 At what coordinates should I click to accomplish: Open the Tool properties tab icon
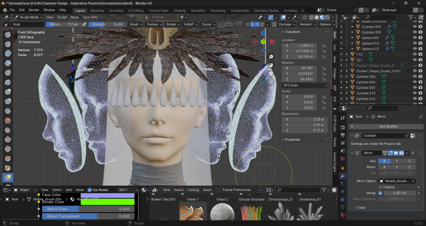(343, 118)
